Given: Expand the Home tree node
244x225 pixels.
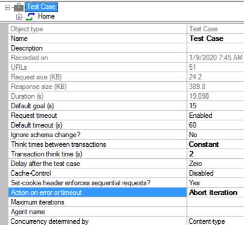Looking at the screenshot, I should pos(19,17).
